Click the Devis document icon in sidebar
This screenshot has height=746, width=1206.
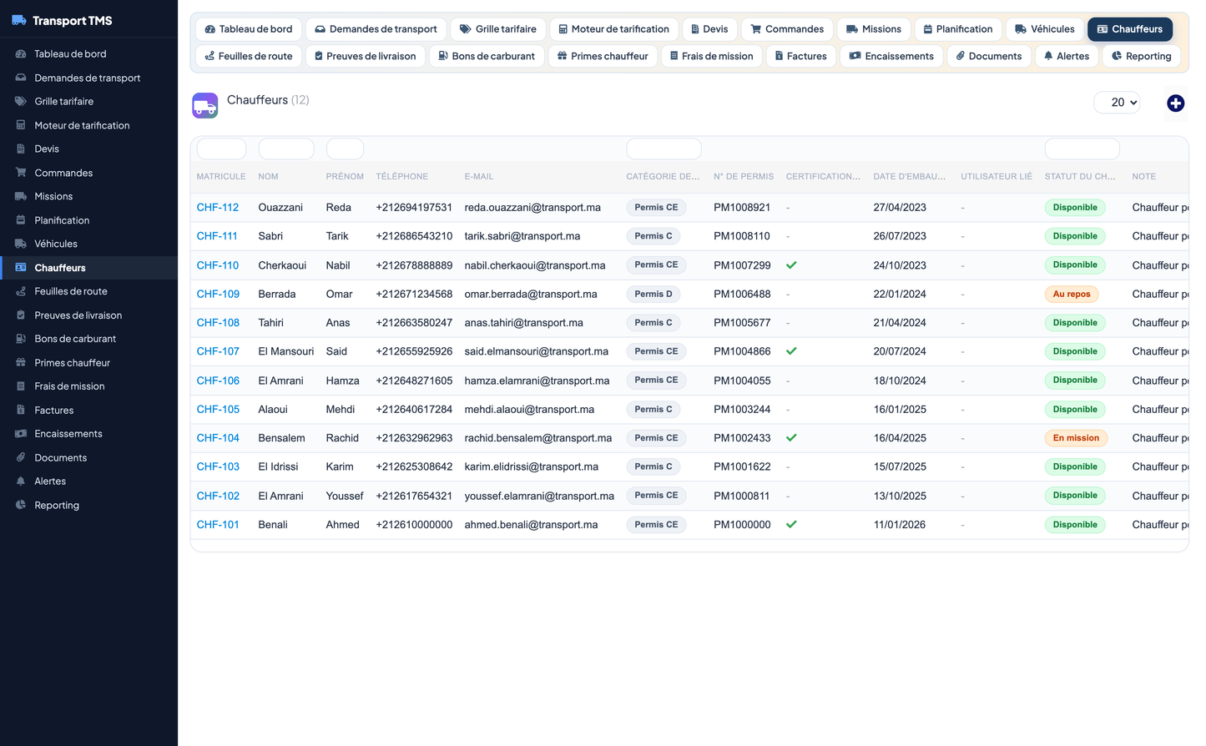tap(21, 149)
